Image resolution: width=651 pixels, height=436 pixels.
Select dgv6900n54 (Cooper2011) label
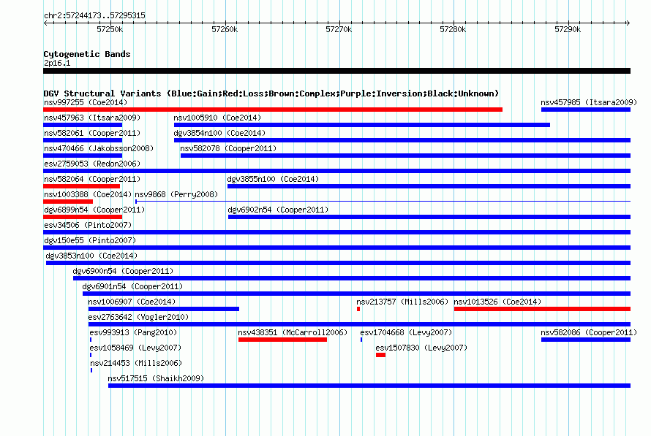pos(123,271)
